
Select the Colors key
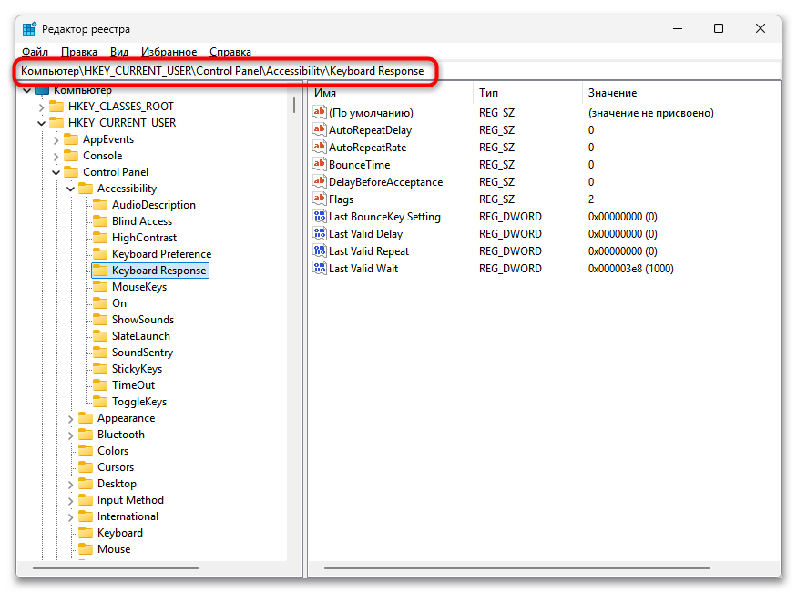(113, 451)
